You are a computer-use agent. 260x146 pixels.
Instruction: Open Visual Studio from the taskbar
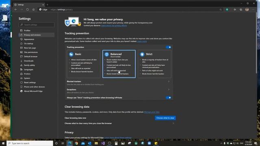[103, 143]
